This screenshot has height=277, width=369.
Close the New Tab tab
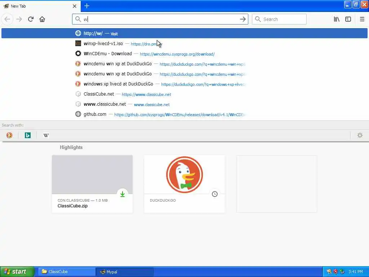click(x=74, y=6)
